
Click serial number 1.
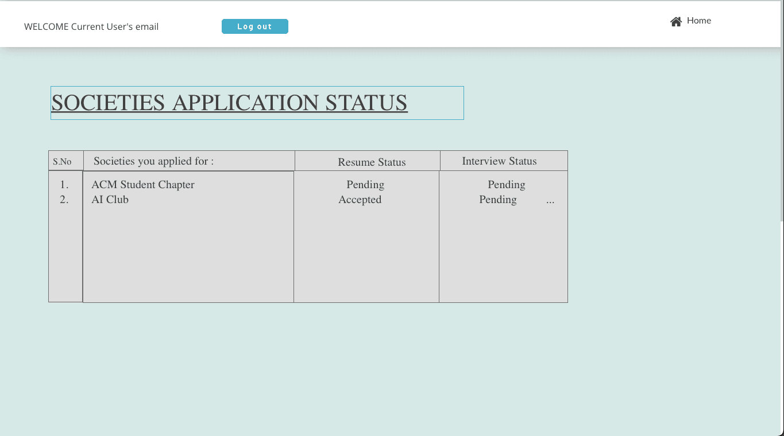click(x=64, y=185)
